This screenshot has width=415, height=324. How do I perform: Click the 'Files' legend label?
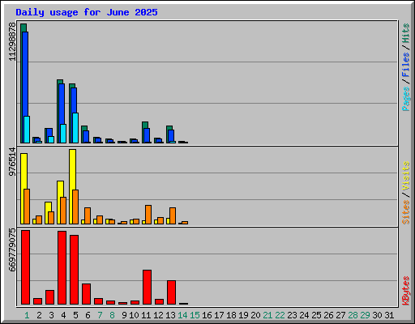pyautogui.click(x=405, y=65)
